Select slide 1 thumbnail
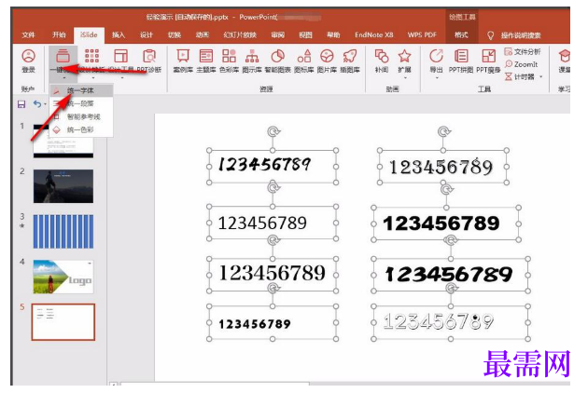Screen dimensions: 588x393 (63, 141)
